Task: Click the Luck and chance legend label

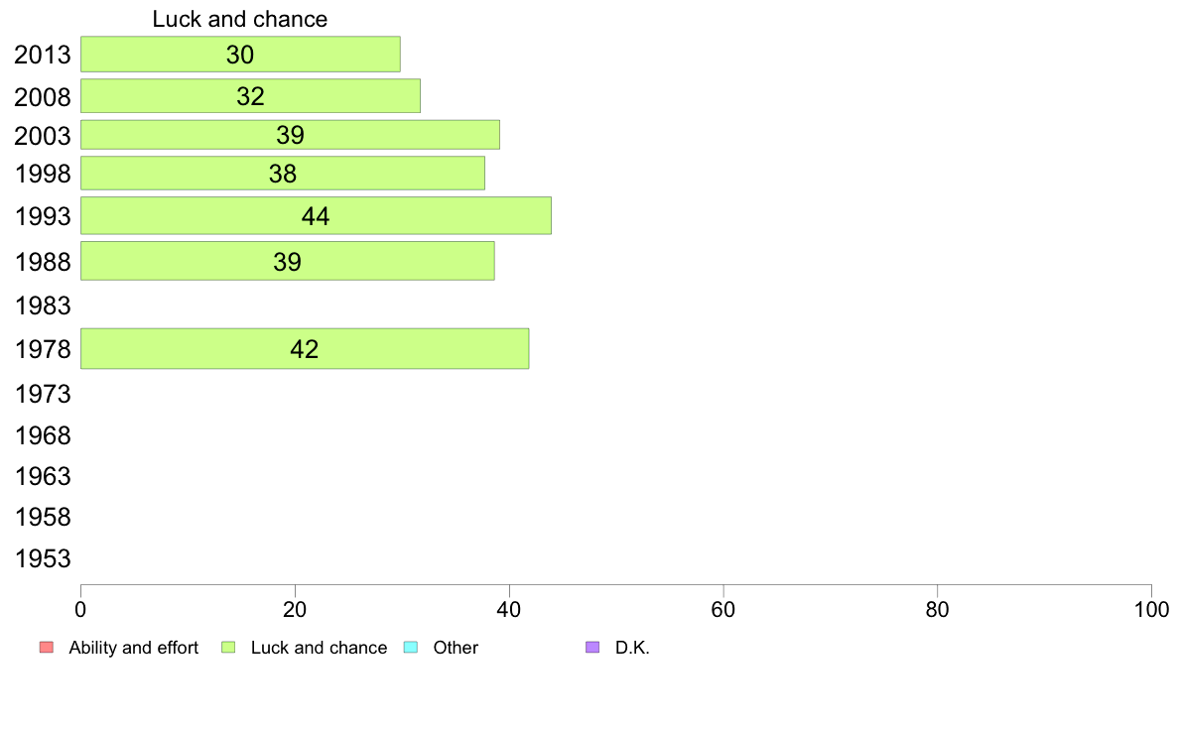Action: coord(319,648)
